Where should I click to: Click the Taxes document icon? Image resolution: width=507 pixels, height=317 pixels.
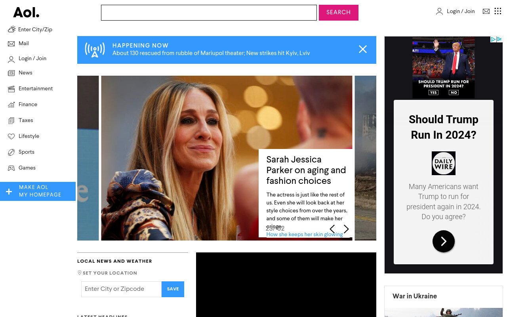[11, 120]
